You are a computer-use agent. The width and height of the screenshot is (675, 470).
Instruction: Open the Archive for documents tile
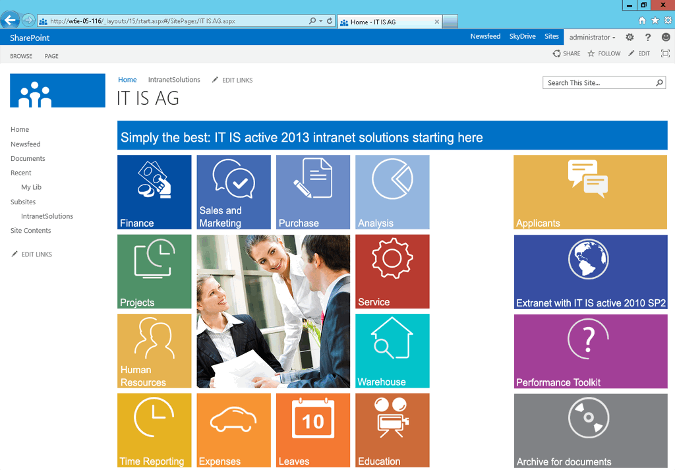tap(590, 431)
